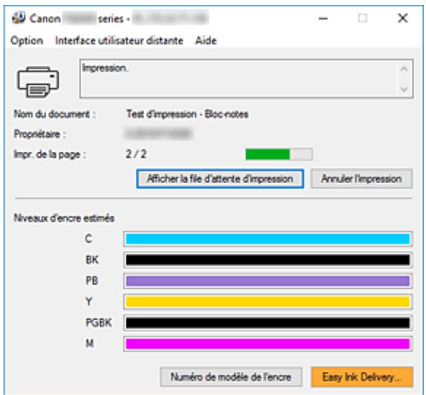Click the printer status icon
Viewport: 426px width, 395px height.
click(38, 81)
